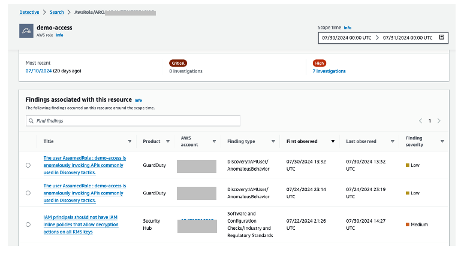Screen dimensions: 461x255
Task: Sort by Last observed column arrow
Action: point(393,141)
